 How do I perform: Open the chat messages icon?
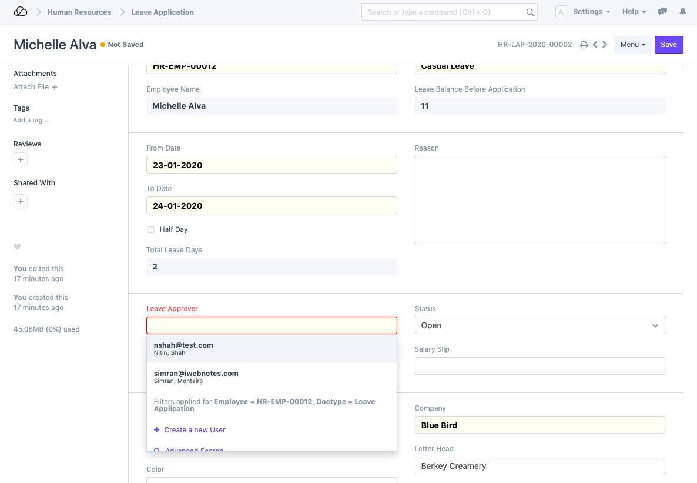(x=662, y=12)
